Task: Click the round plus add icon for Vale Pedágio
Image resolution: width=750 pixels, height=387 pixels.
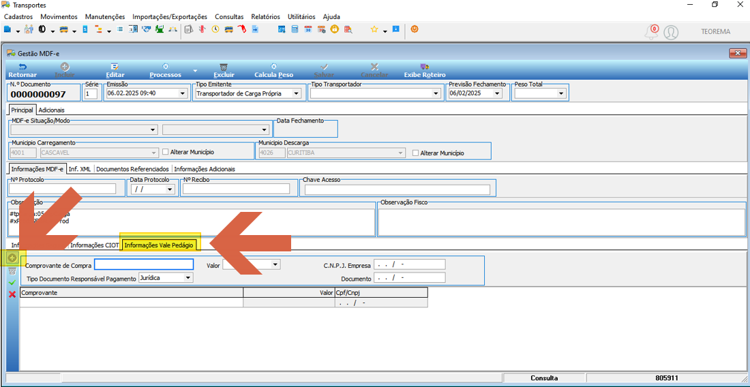Action: coord(13,258)
